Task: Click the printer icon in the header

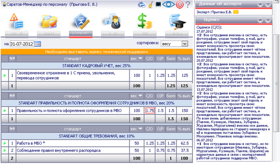Action: point(142,5)
